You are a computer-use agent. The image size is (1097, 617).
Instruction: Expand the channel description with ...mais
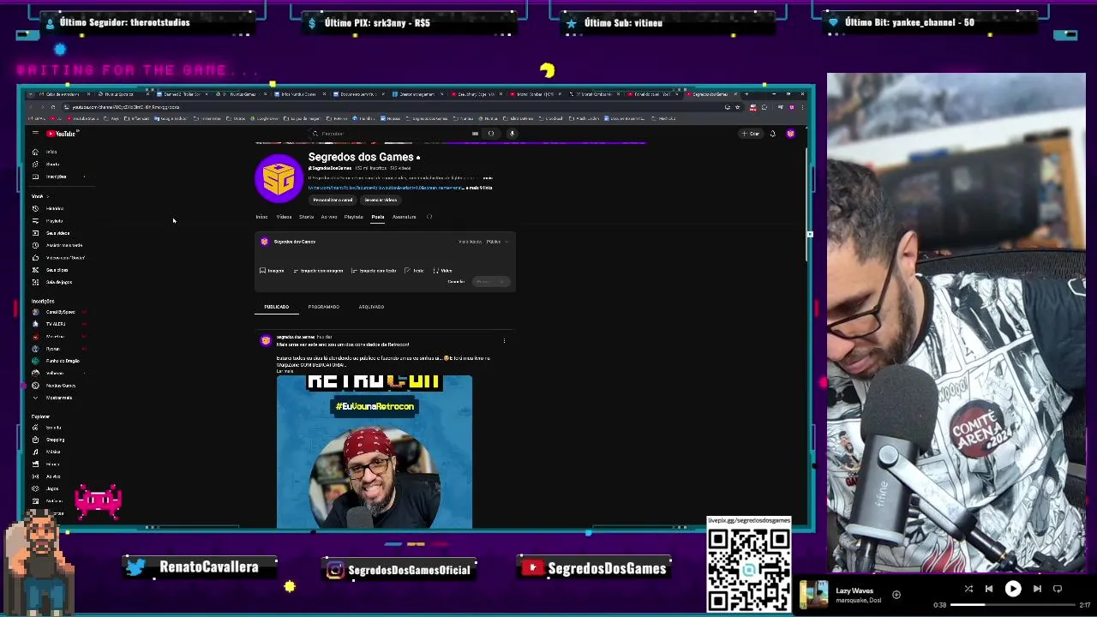(x=488, y=178)
